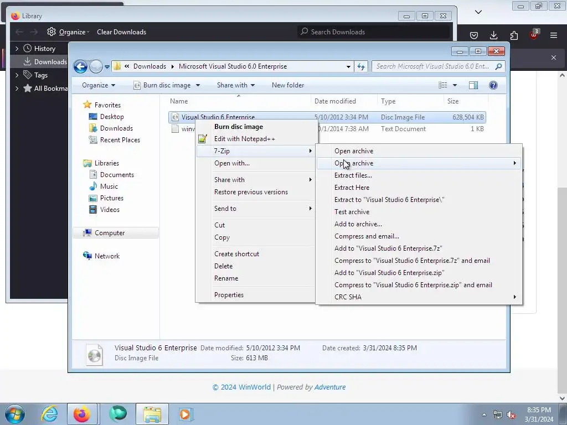This screenshot has height=425, width=567.
Task: Open the Explorer help icon
Action: point(493,85)
